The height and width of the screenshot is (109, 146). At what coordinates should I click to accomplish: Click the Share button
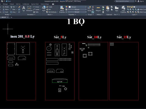coord(8,1)
